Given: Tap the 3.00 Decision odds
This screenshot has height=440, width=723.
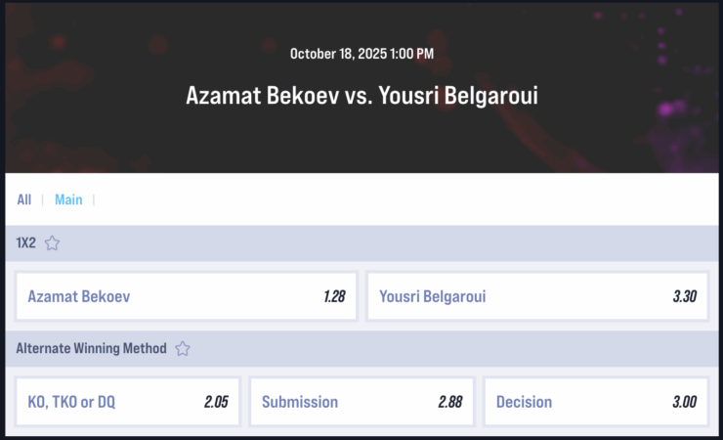Looking at the screenshot, I should [684, 402].
